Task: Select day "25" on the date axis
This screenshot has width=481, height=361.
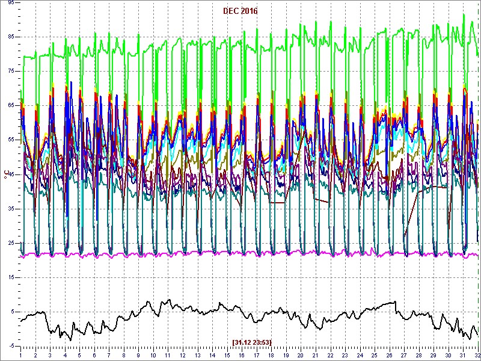Action: pyautogui.click(x=374, y=355)
